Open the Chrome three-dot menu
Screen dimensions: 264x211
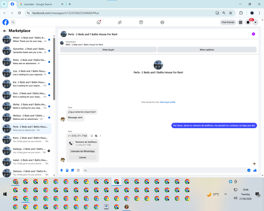coord(259,13)
